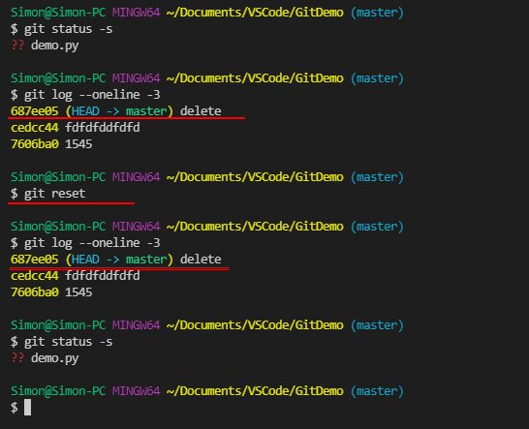Image resolution: width=529 pixels, height=429 pixels.
Task: Select commit hash 7606ba0 in the first log
Action: 35,144
